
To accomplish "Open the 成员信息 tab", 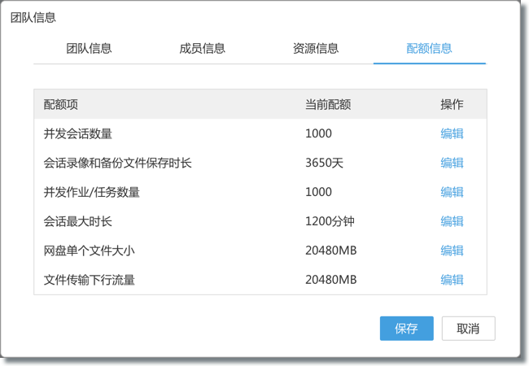I will tap(202, 49).
